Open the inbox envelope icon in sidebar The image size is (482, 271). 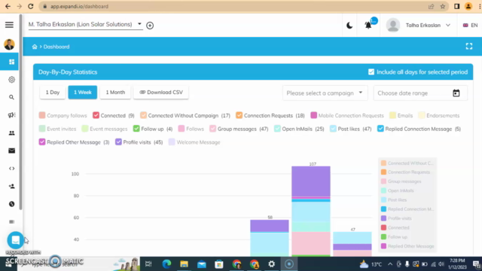[x=12, y=151]
